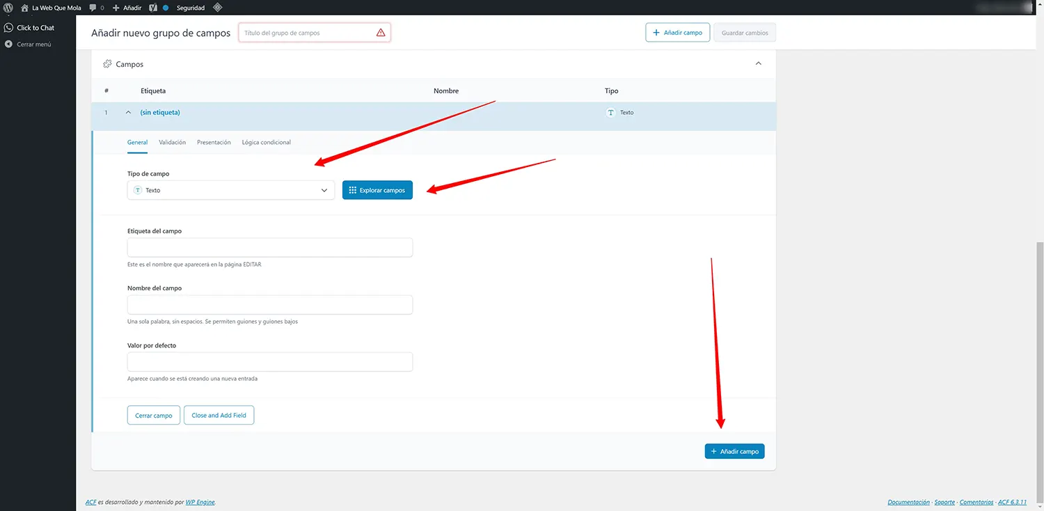The image size is (1044, 511).
Task: Click the Yoast SEO icon
Action: click(x=152, y=8)
